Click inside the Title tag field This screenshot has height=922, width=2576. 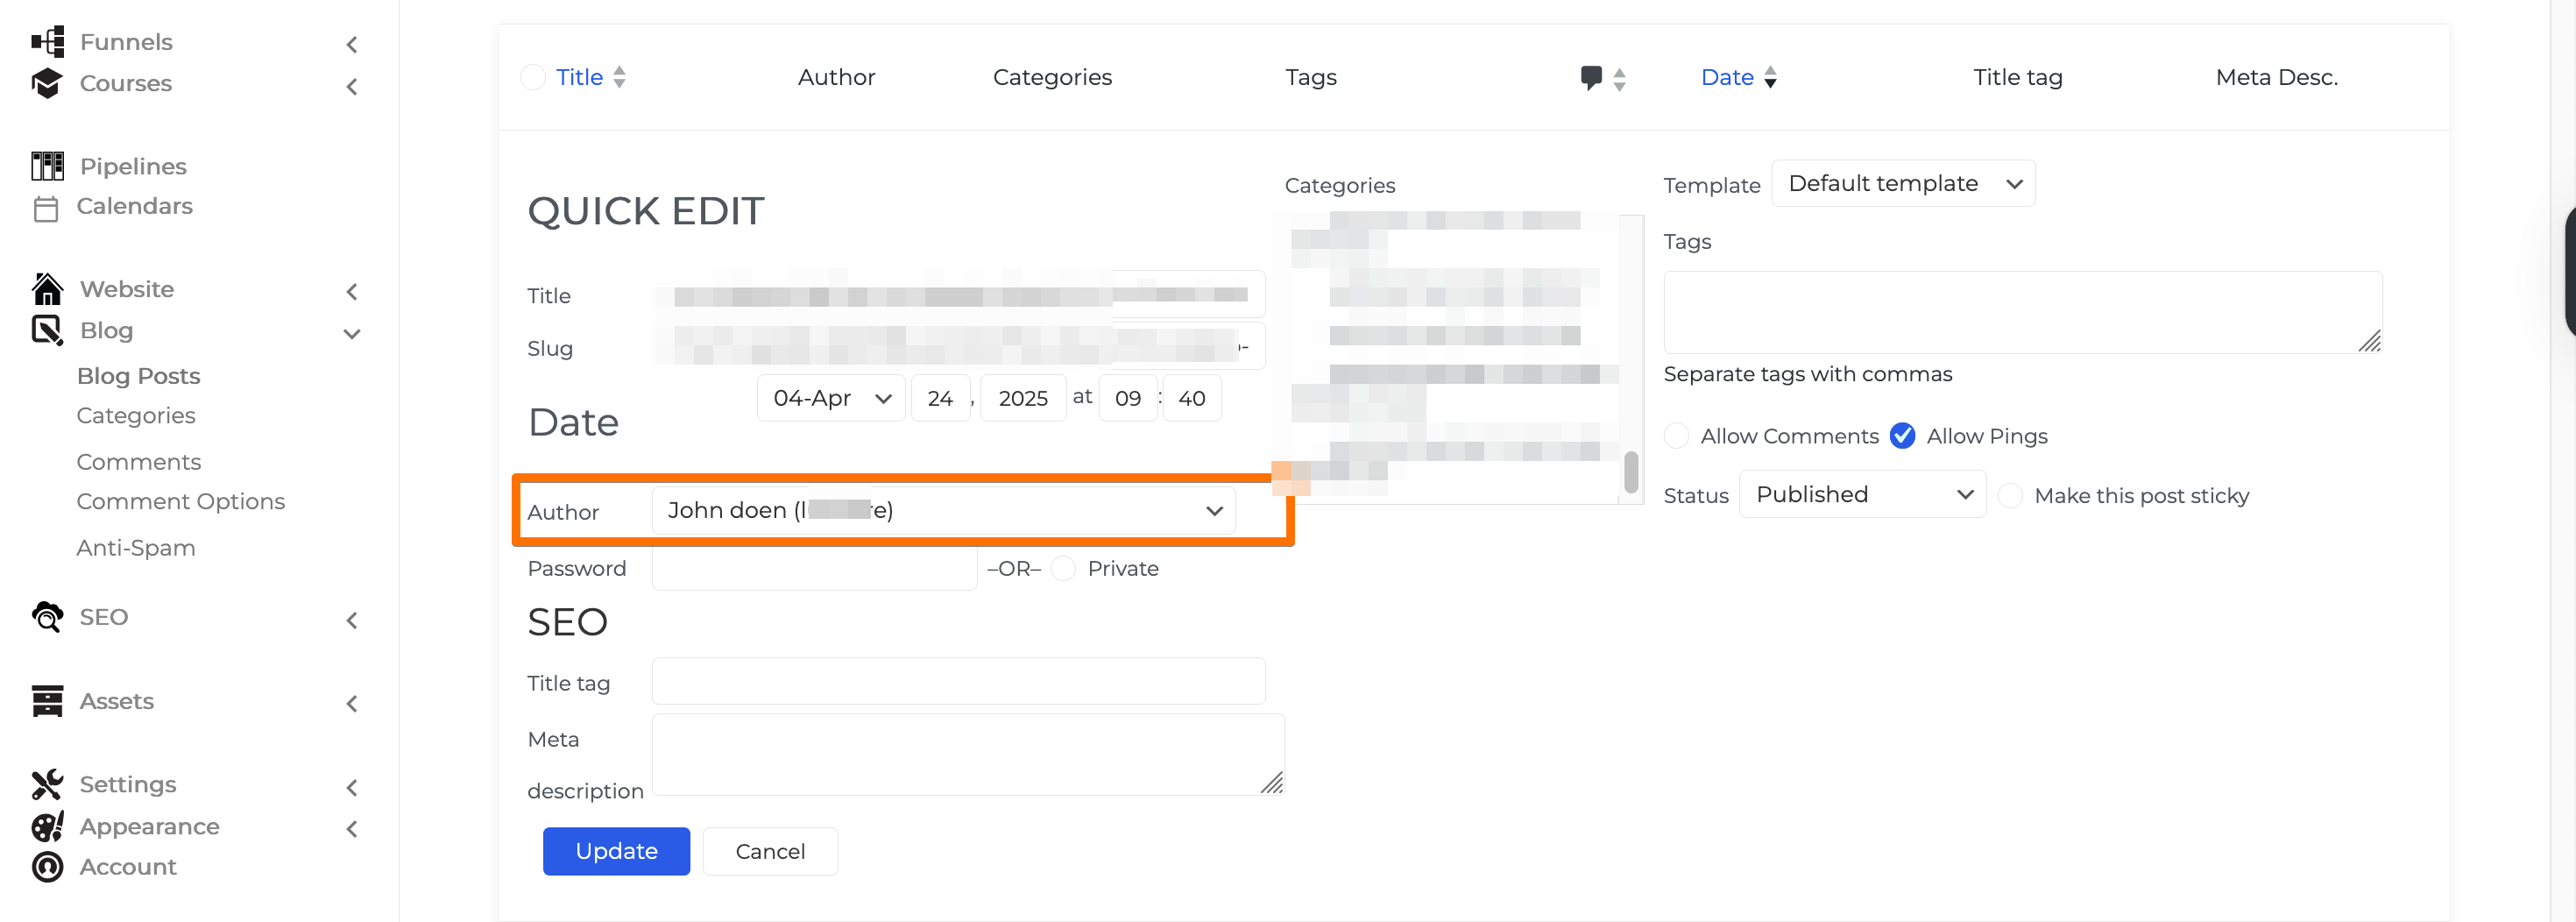point(957,681)
